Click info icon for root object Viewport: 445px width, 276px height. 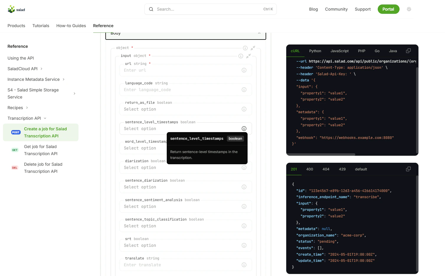click(x=245, y=48)
